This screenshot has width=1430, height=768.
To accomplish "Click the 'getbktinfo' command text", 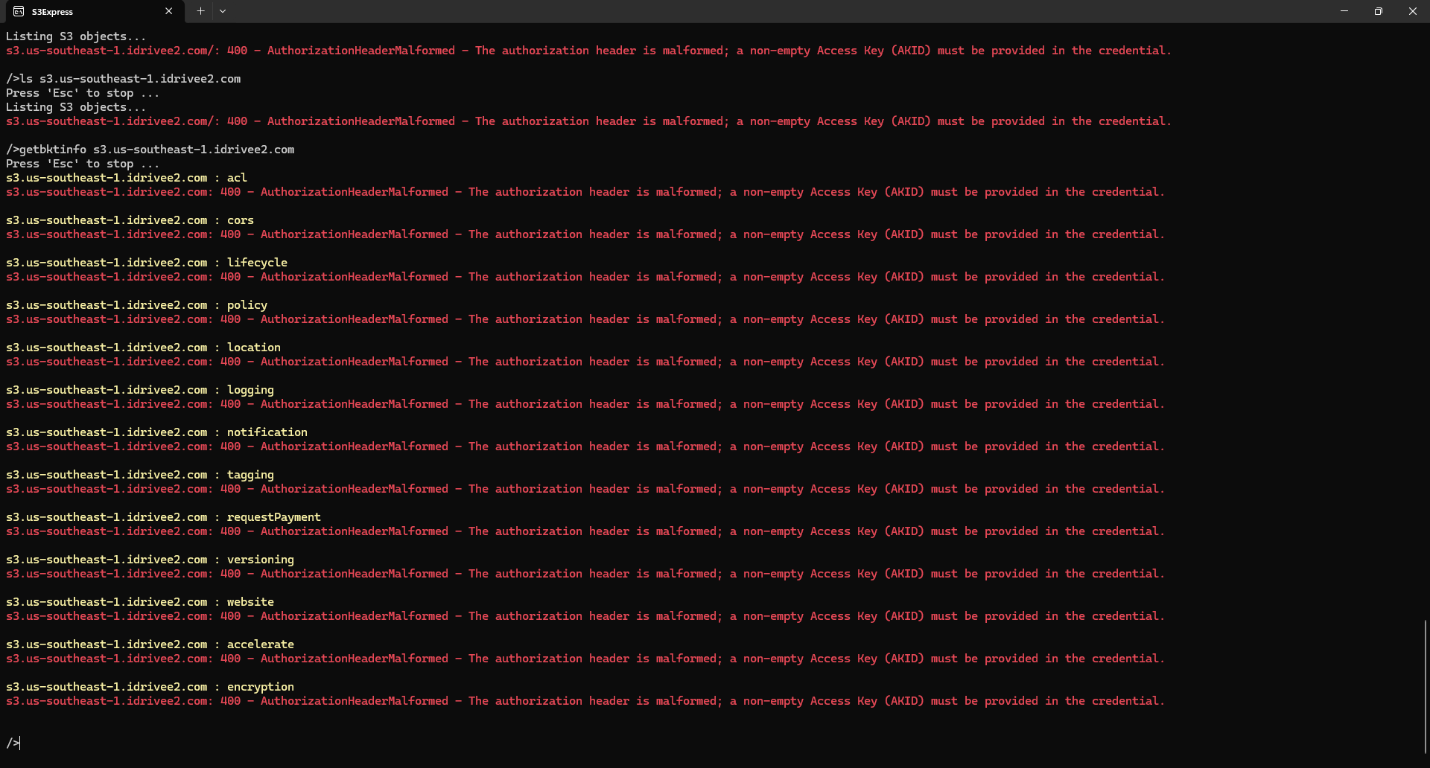I will coord(53,150).
